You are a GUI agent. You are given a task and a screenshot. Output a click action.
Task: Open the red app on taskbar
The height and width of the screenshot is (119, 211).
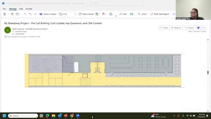pyautogui.click(x=66, y=116)
